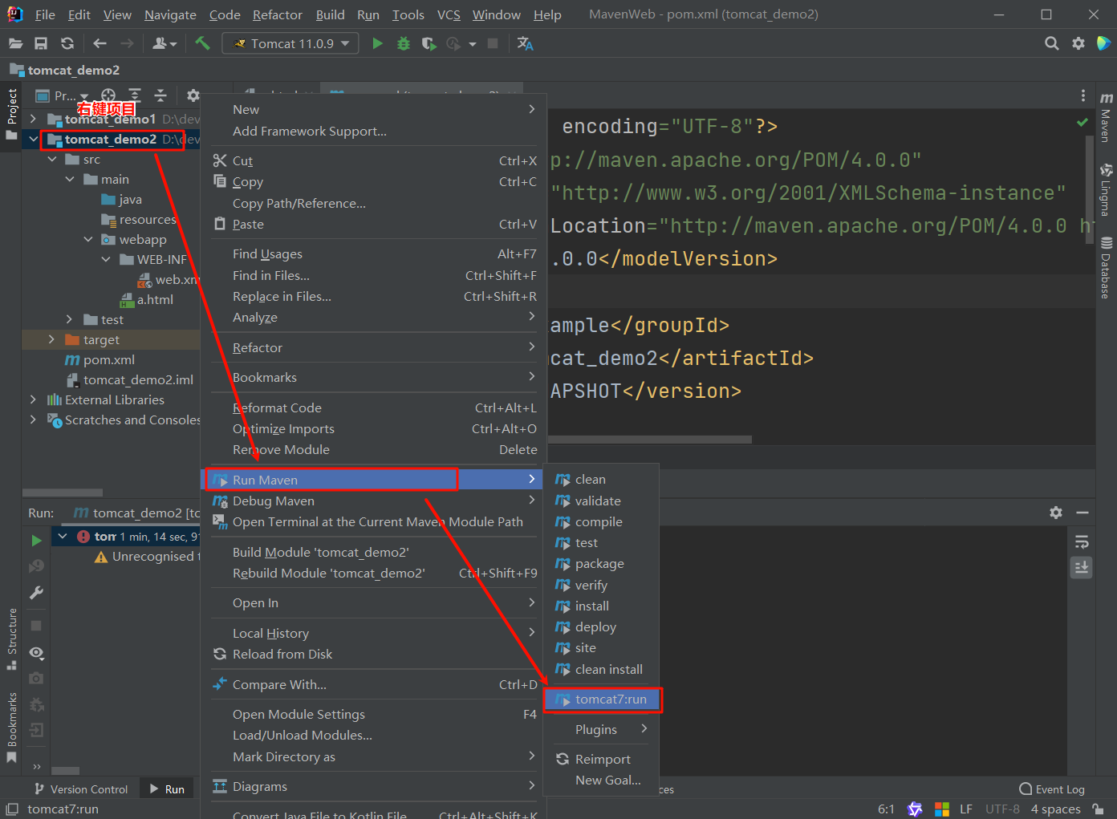The image size is (1117, 819).
Task: Toggle soft-wrap icon in Run console
Action: pyautogui.click(x=1082, y=542)
